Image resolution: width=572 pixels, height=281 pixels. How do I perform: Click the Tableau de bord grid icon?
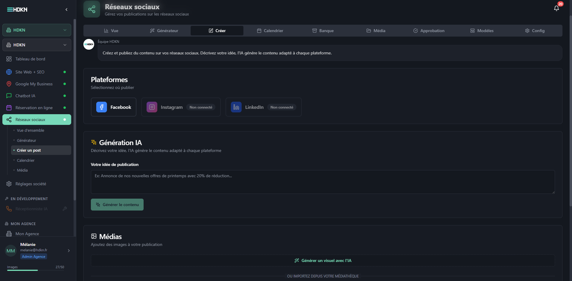click(9, 59)
